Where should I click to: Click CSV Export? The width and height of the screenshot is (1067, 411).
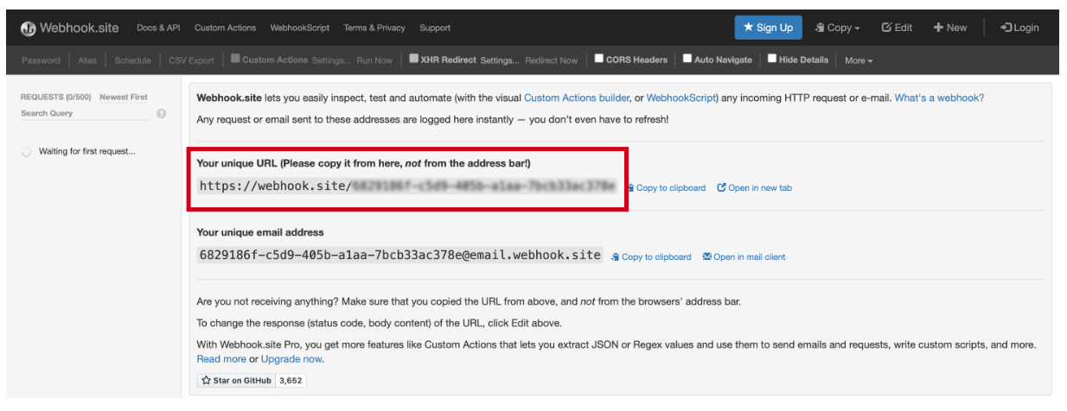(191, 60)
